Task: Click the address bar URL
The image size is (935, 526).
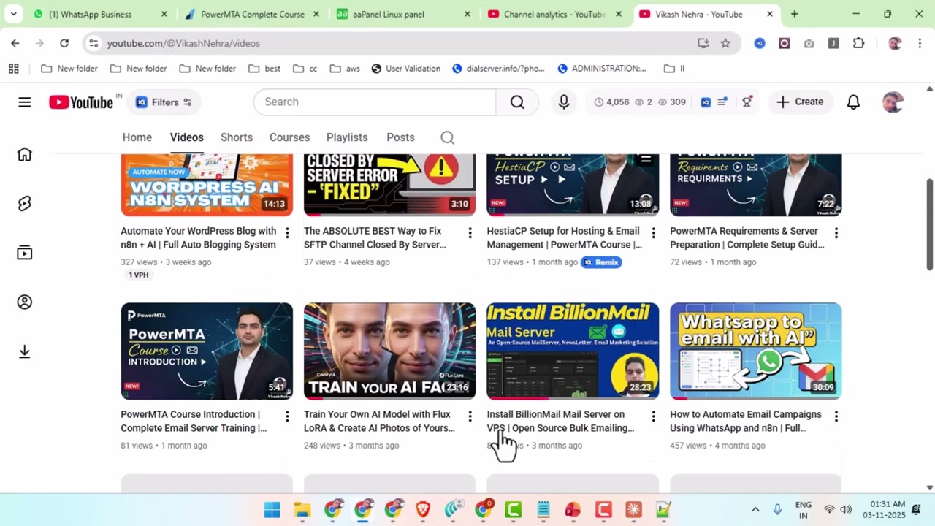Action: (183, 43)
